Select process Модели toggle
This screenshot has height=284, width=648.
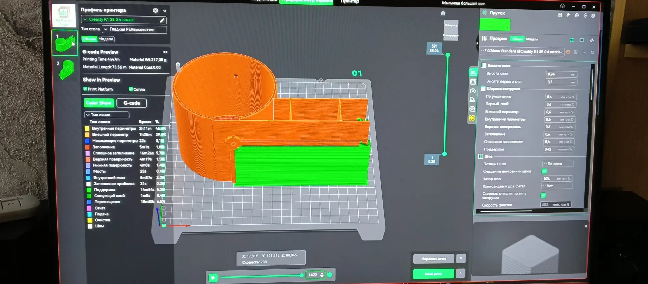[x=532, y=39]
